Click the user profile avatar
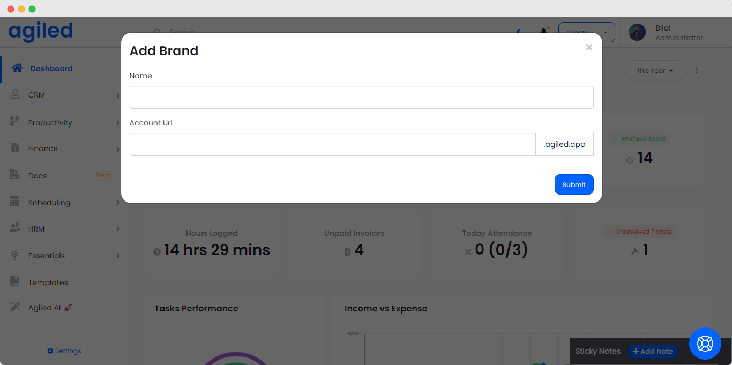732x365 pixels. click(637, 32)
